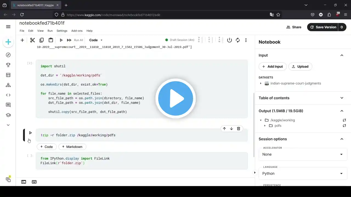Screen dimensions: 351x197
Task: Click into the FileLink code cell
Action: (141, 161)
